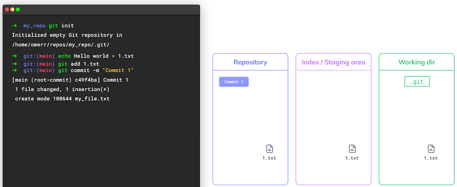Select the Commit 1 badge in Repository

point(234,82)
